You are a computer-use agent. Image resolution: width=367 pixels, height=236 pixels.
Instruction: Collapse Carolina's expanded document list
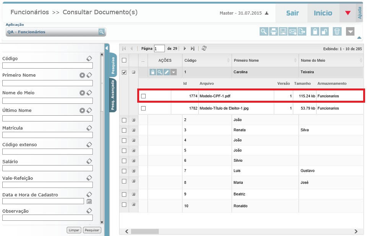click(133, 72)
